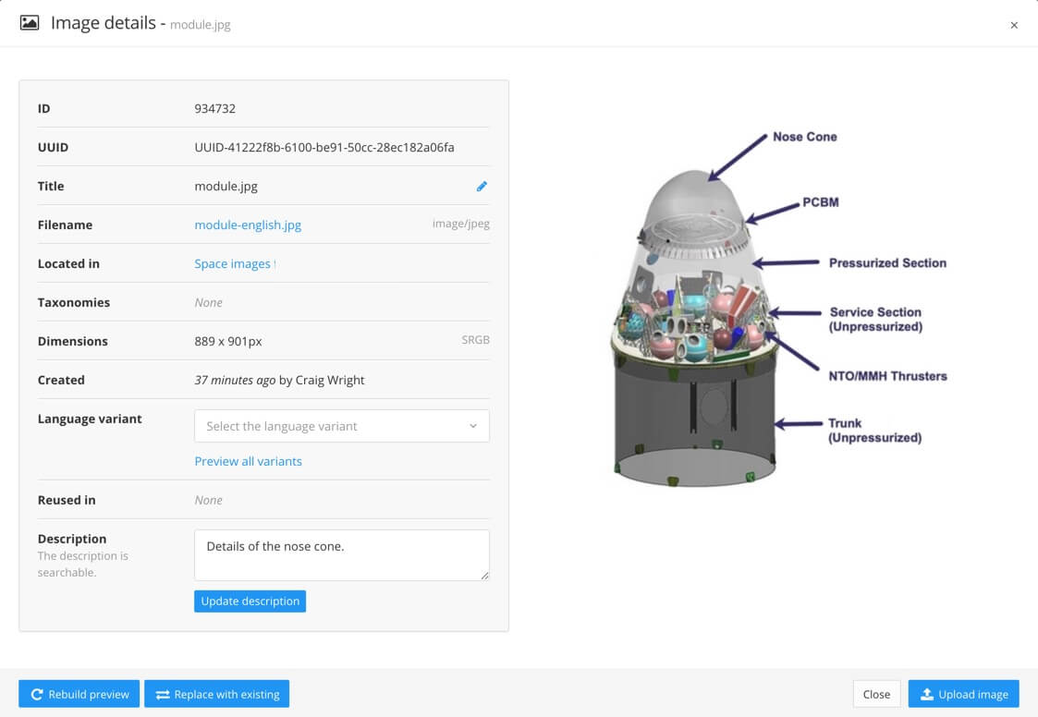The width and height of the screenshot is (1038, 717).
Task: Click the image icon in the dialog header
Action: click(x=31, y=20)
